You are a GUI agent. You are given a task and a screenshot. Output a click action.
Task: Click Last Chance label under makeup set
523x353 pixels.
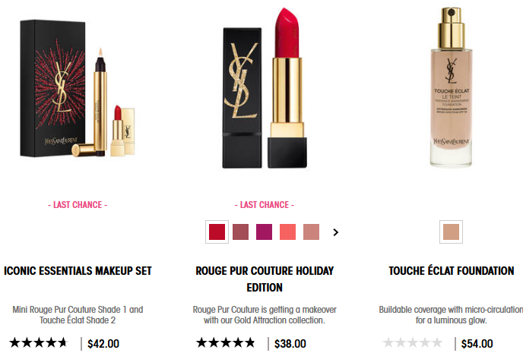(78, 205)
